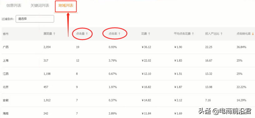Switch to 关键词列表 tab
The height and width of the screenshot is (118, 255).
[40, 6]
